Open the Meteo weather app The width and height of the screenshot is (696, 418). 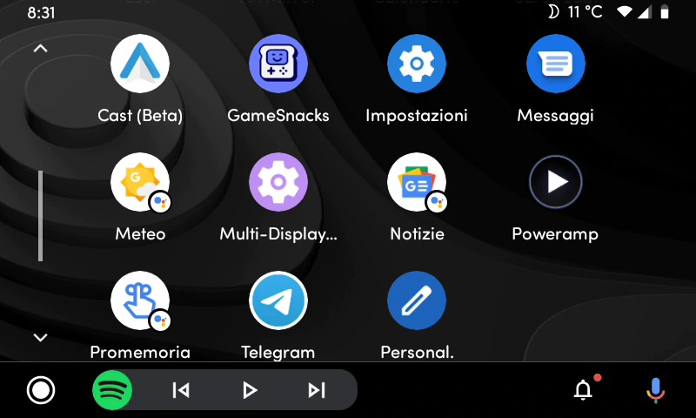click(140, 183)
